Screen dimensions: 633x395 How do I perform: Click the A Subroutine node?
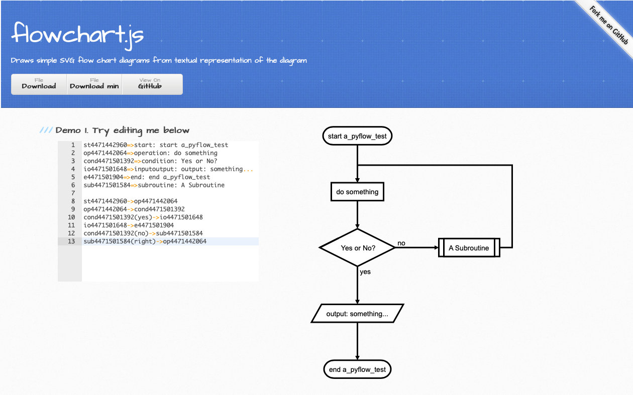468,247
